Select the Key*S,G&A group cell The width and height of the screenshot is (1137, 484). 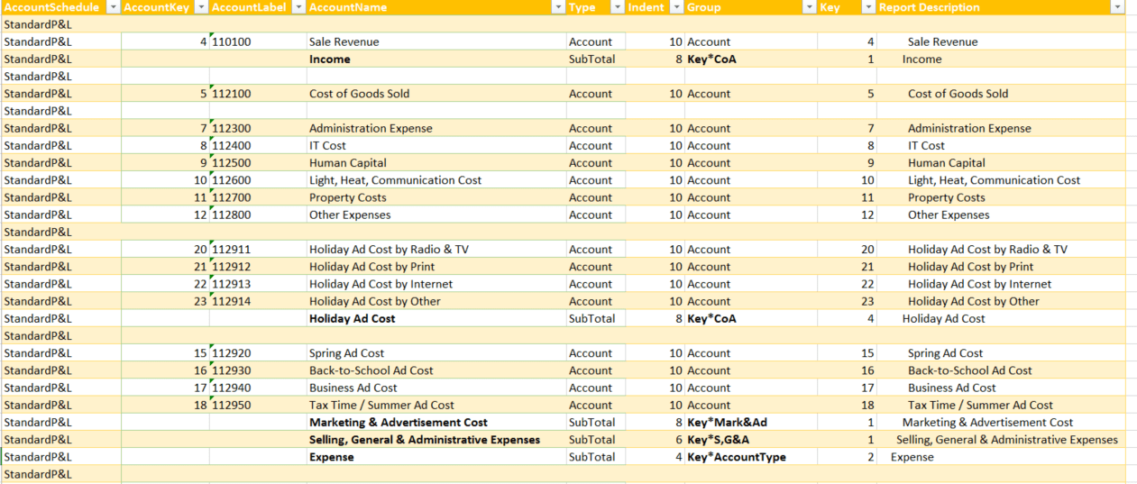click(751, 440)
